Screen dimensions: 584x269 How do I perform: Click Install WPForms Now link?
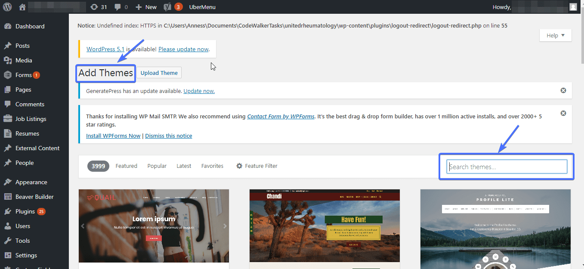113,136
